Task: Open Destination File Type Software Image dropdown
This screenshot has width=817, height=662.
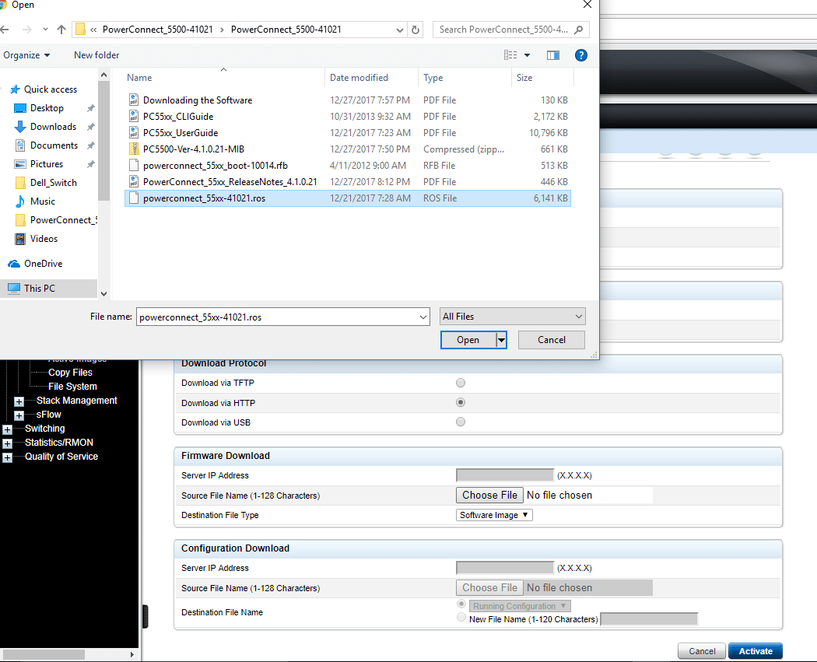Action: [x=494, y=515]
